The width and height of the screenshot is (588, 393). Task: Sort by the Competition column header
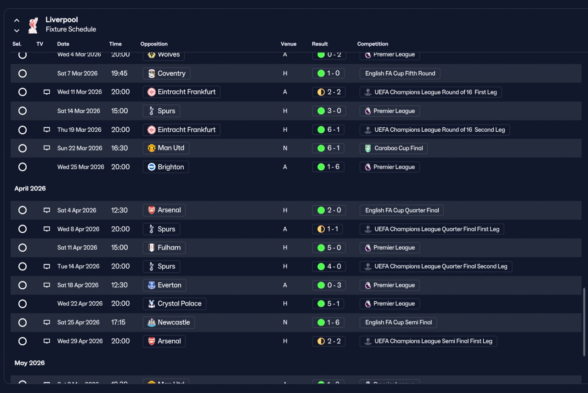pyautogui.click(x=373, y=44)
